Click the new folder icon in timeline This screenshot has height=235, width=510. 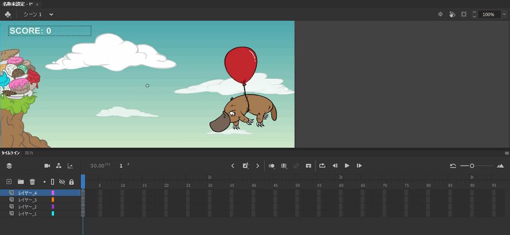(x=21, y=182)
